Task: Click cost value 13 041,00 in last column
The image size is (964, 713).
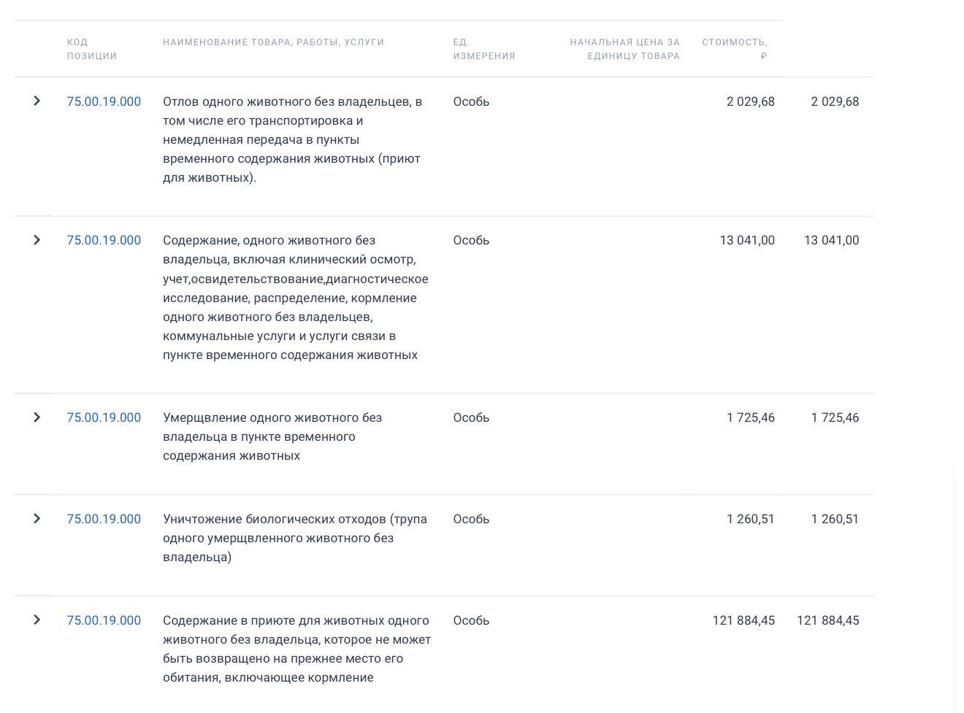Action: 831,240
